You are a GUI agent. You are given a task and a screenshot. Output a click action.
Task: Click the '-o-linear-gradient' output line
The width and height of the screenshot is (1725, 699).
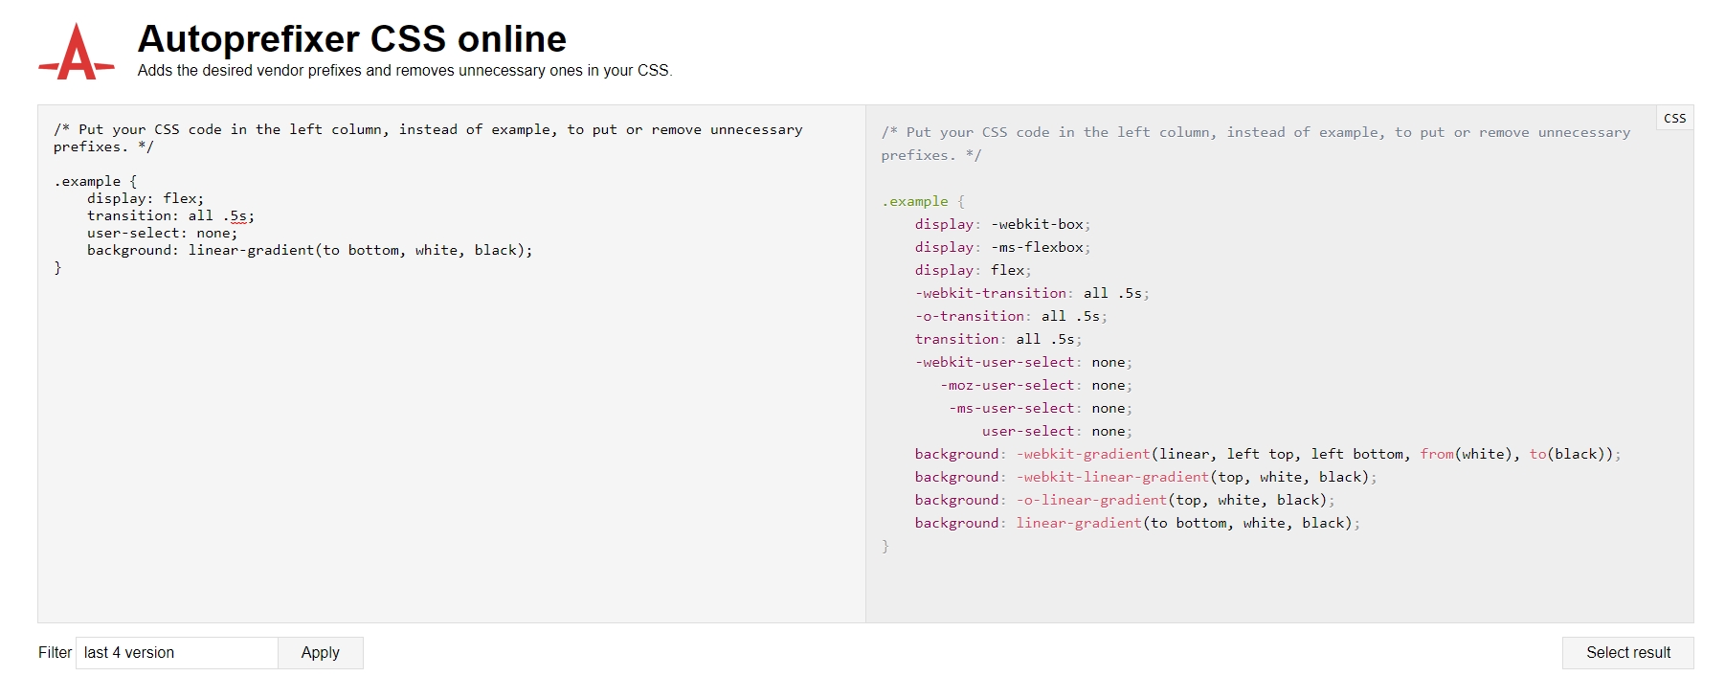click(x=1125, y=500)
